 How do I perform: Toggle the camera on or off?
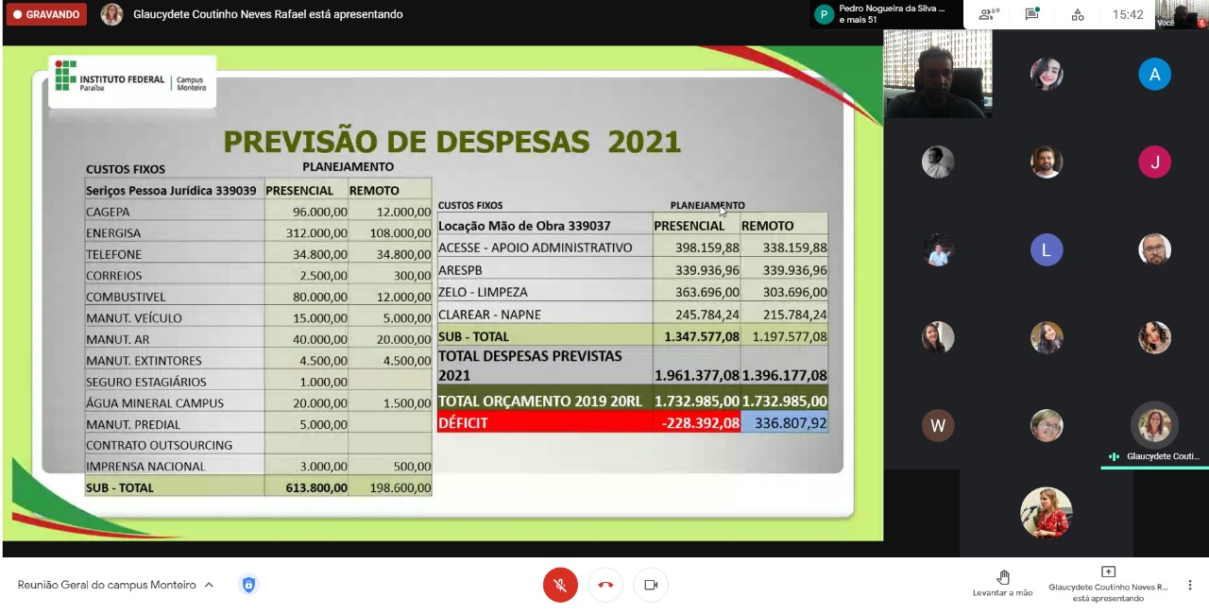pyautogui.click(x=651, y=585)
